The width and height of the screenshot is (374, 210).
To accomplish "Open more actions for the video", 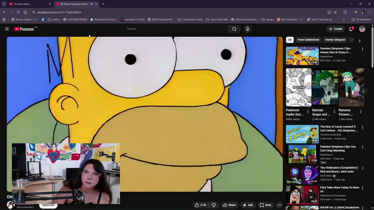I will click(x=279, y=205).
